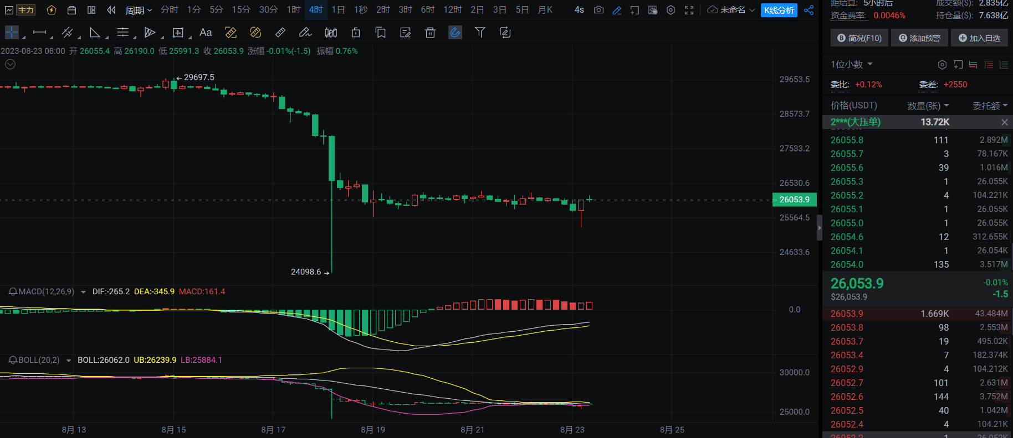The image size is (1013, 438).
Task: Open the MACD(12,26,9) indicator dropdown arrow
Action: [x=83, y=292]
